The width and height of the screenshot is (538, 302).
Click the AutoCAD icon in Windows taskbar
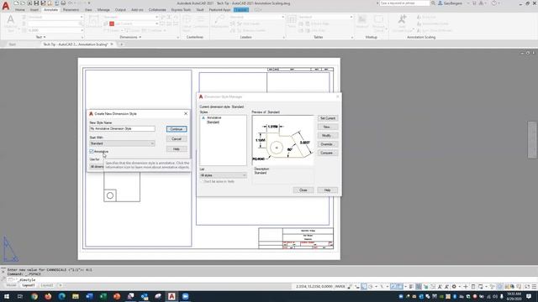click(171, 296)
